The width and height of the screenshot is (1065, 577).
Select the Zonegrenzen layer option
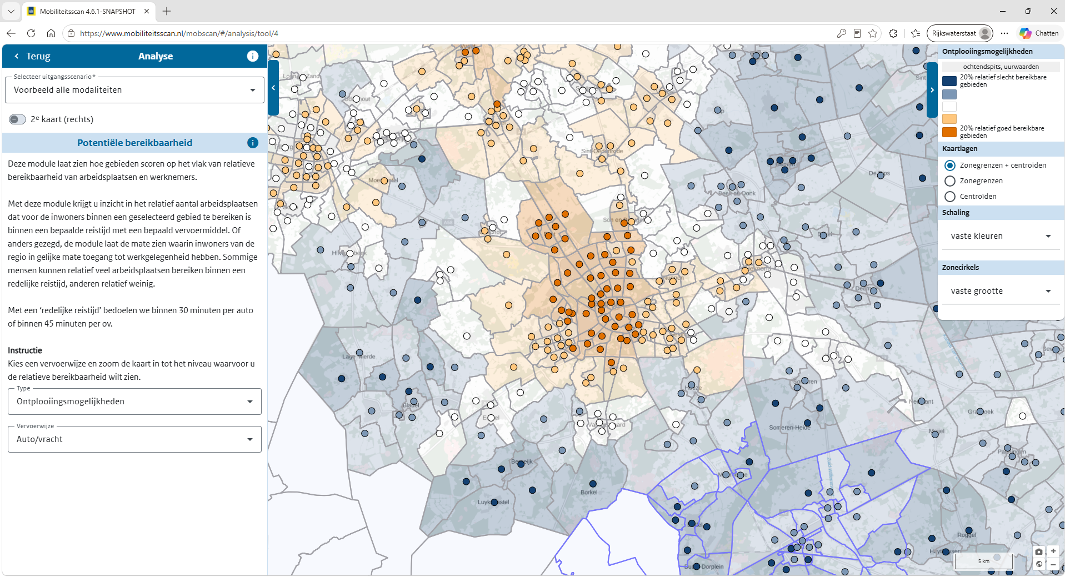[950, 181]
